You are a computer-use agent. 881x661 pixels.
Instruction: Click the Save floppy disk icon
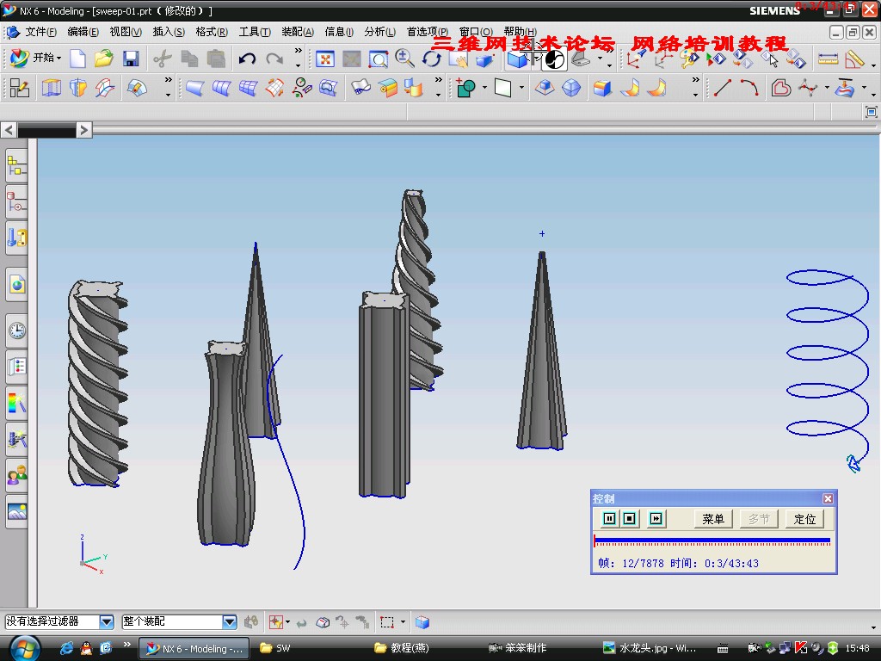click(131, 59)
